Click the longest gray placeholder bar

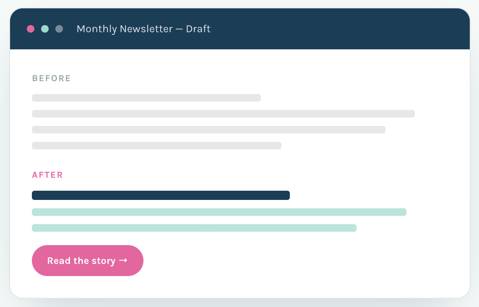[223, 114]
